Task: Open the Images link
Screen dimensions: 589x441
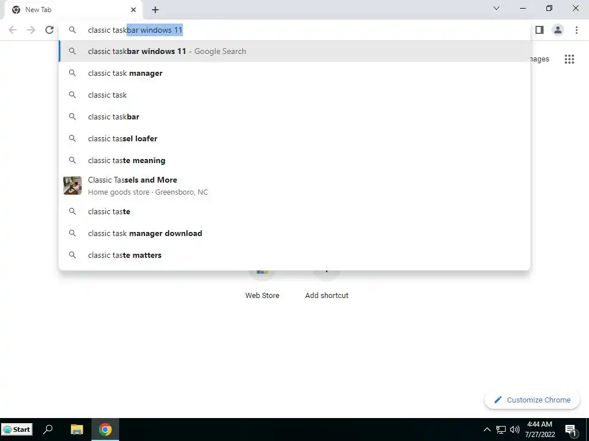Action: tap(540, 59)
